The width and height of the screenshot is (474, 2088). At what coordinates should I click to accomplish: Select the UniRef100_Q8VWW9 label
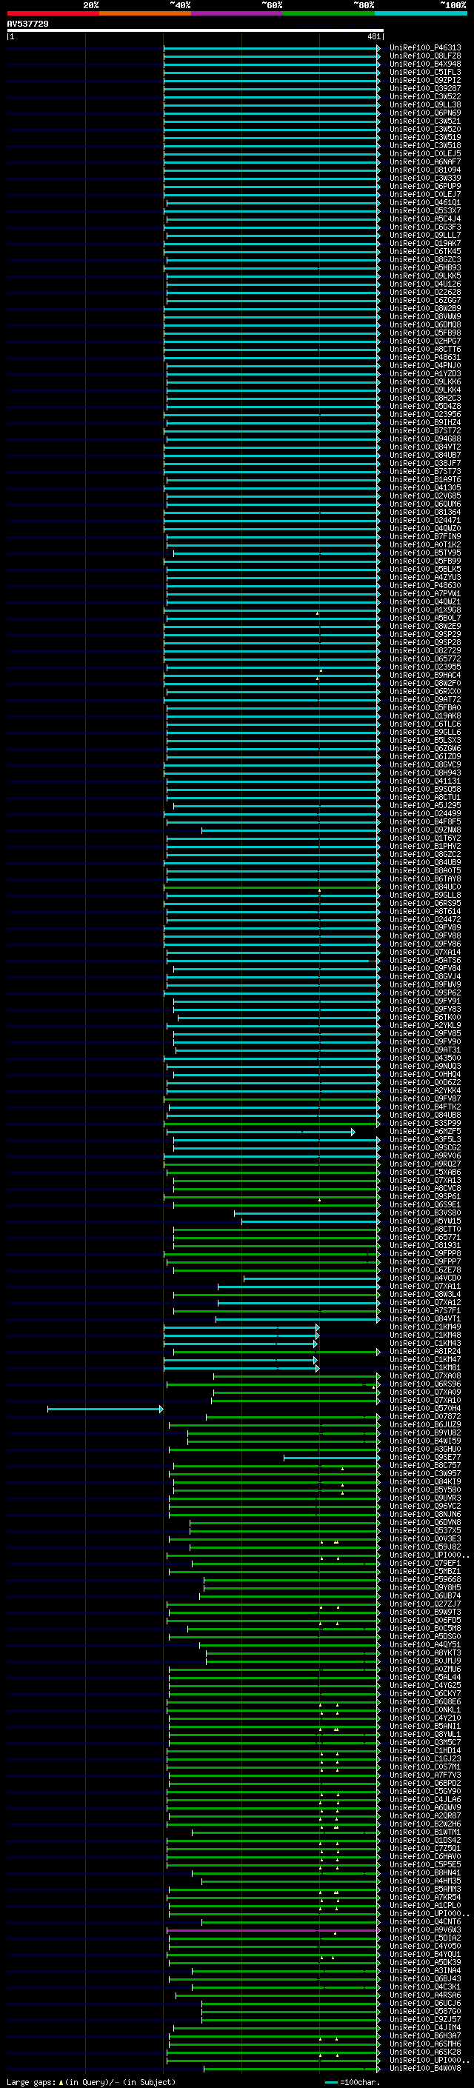pos(425,316)
